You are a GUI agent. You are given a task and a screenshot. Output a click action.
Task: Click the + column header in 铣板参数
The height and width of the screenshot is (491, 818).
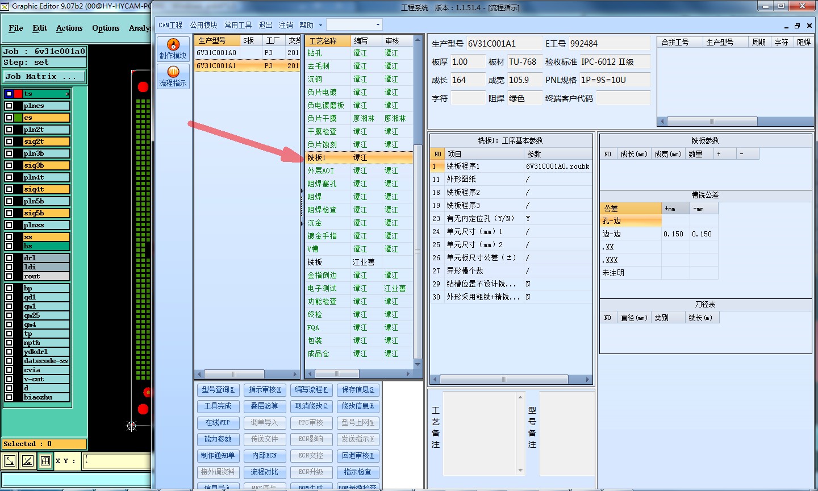point(725,154)
